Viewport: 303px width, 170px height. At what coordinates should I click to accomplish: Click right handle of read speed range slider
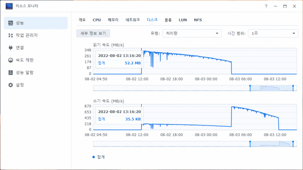293,88
